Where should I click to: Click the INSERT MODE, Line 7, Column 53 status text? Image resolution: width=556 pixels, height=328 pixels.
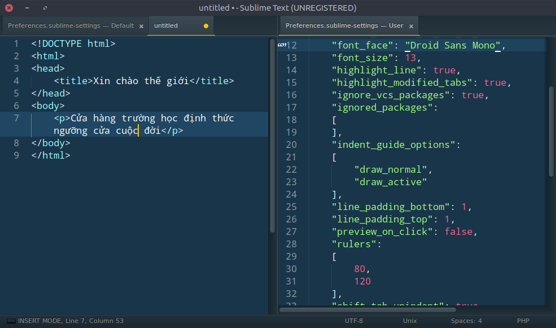(71, 321)
